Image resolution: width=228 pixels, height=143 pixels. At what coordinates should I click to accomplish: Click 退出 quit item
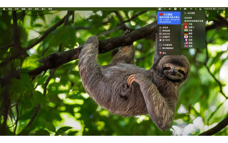pos(164,53)
